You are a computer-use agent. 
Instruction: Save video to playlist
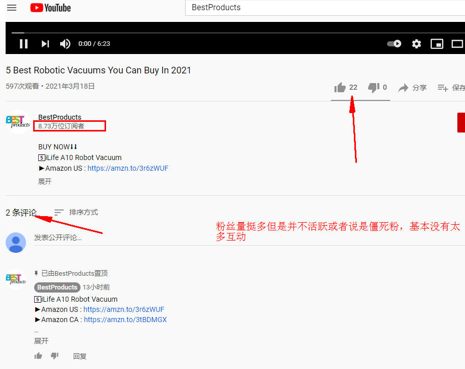tap(451, 88)
